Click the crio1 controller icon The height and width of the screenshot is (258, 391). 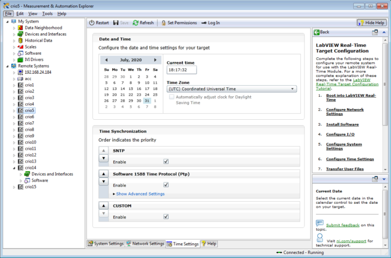coord(21,85)
